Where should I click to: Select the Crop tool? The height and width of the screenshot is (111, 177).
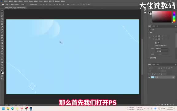(x=2, y=22)
